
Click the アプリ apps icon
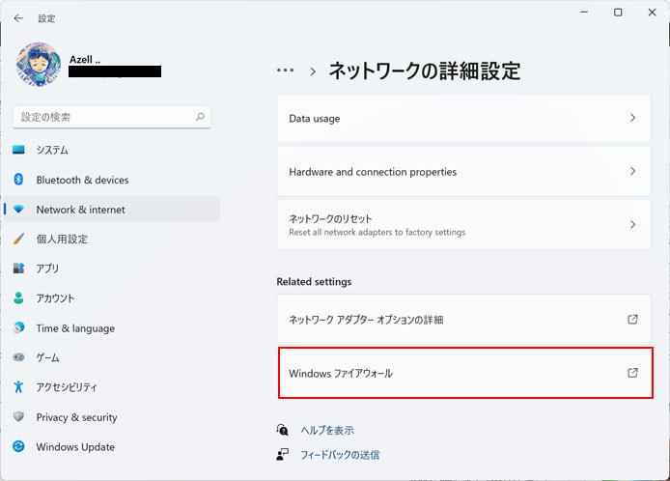18,269
